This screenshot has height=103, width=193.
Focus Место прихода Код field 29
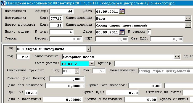pyautogui.click(x=56, y=25)
